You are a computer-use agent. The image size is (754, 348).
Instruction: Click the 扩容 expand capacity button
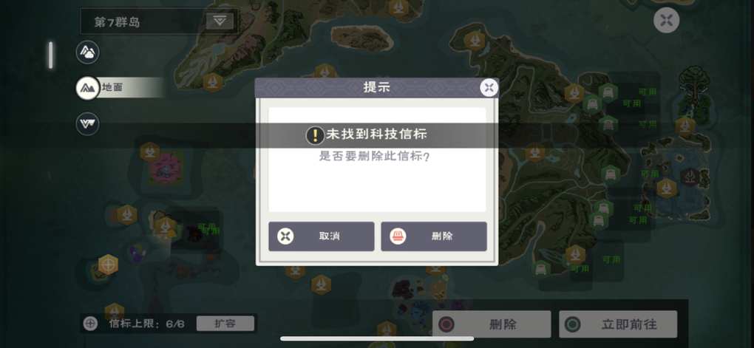coord(225,324)
